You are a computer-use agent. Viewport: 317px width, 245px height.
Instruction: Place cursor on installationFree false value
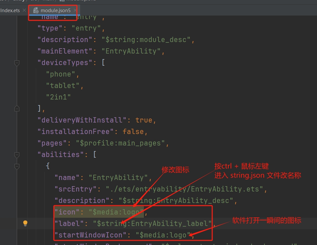pyautogui.click(x=133, y=132)
